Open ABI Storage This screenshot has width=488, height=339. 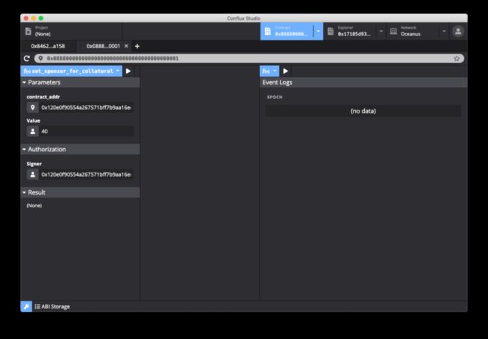click(53, 307)
